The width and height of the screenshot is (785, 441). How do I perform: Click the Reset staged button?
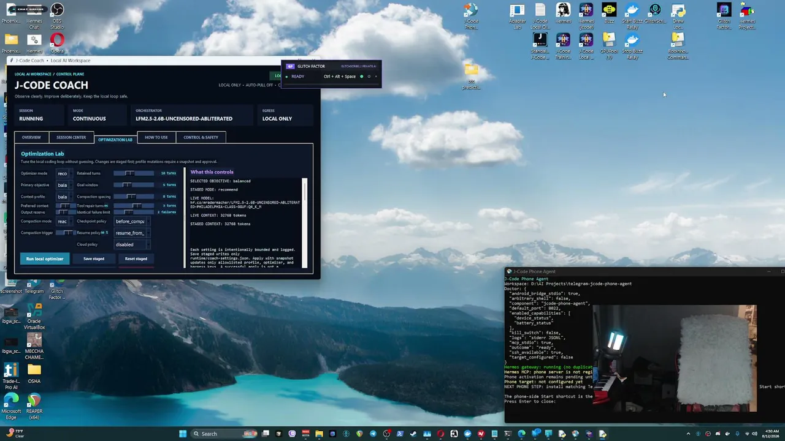click(x=136, y=258)
